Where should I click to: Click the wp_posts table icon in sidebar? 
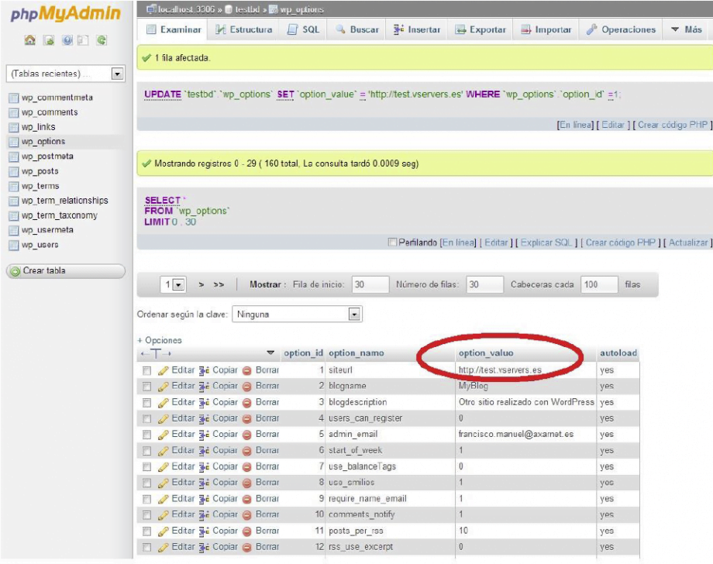click(x=13, y=171)
